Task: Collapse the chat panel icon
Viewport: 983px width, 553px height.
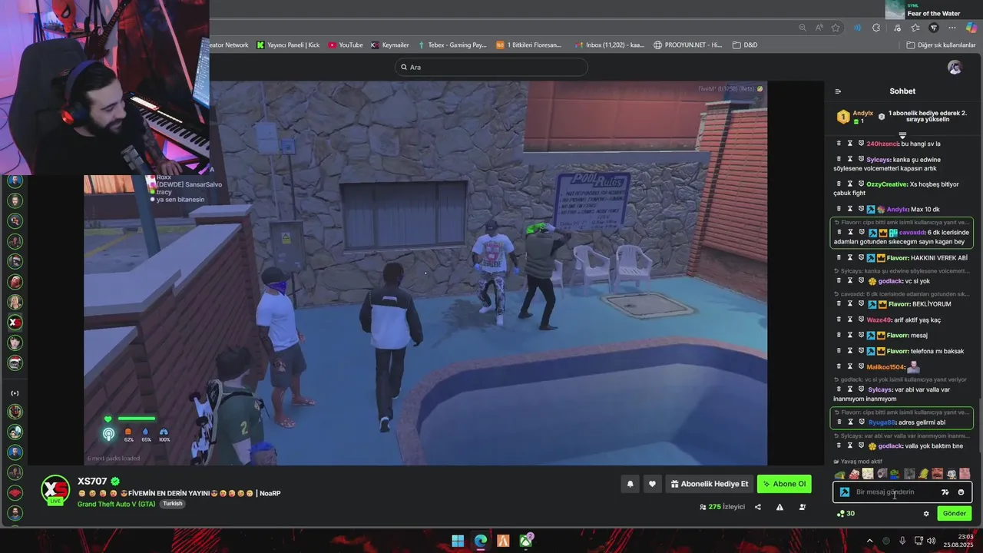Action: 838,91
